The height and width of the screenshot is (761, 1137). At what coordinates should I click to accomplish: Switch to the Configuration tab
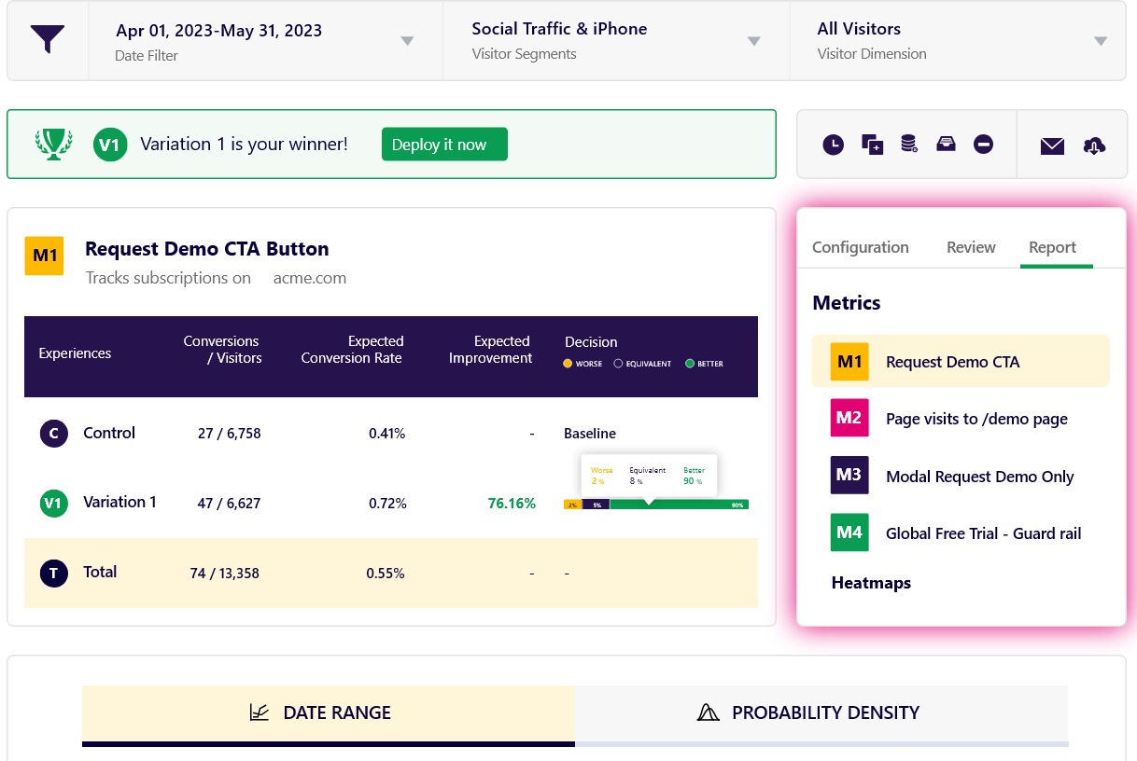pos(860,247)
